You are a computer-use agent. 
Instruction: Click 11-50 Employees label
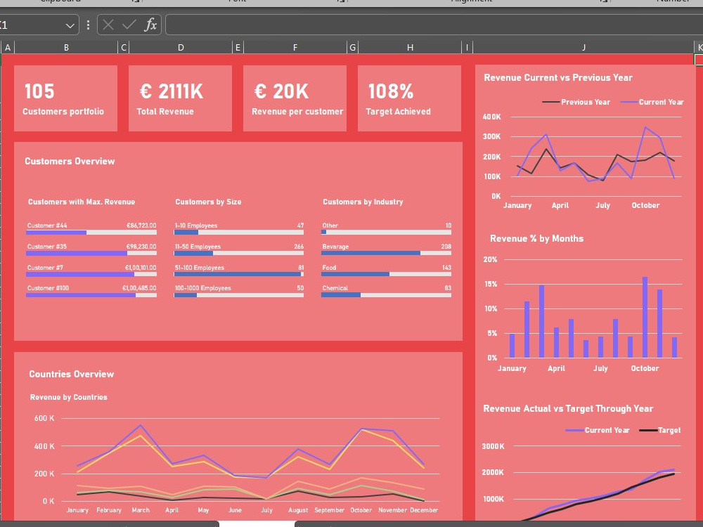tap(198, 247)
